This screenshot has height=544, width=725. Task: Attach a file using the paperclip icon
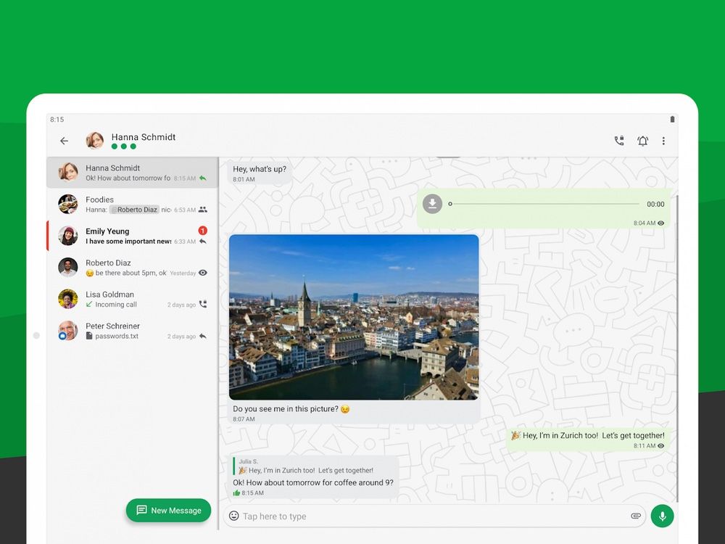tap(635, 516)
